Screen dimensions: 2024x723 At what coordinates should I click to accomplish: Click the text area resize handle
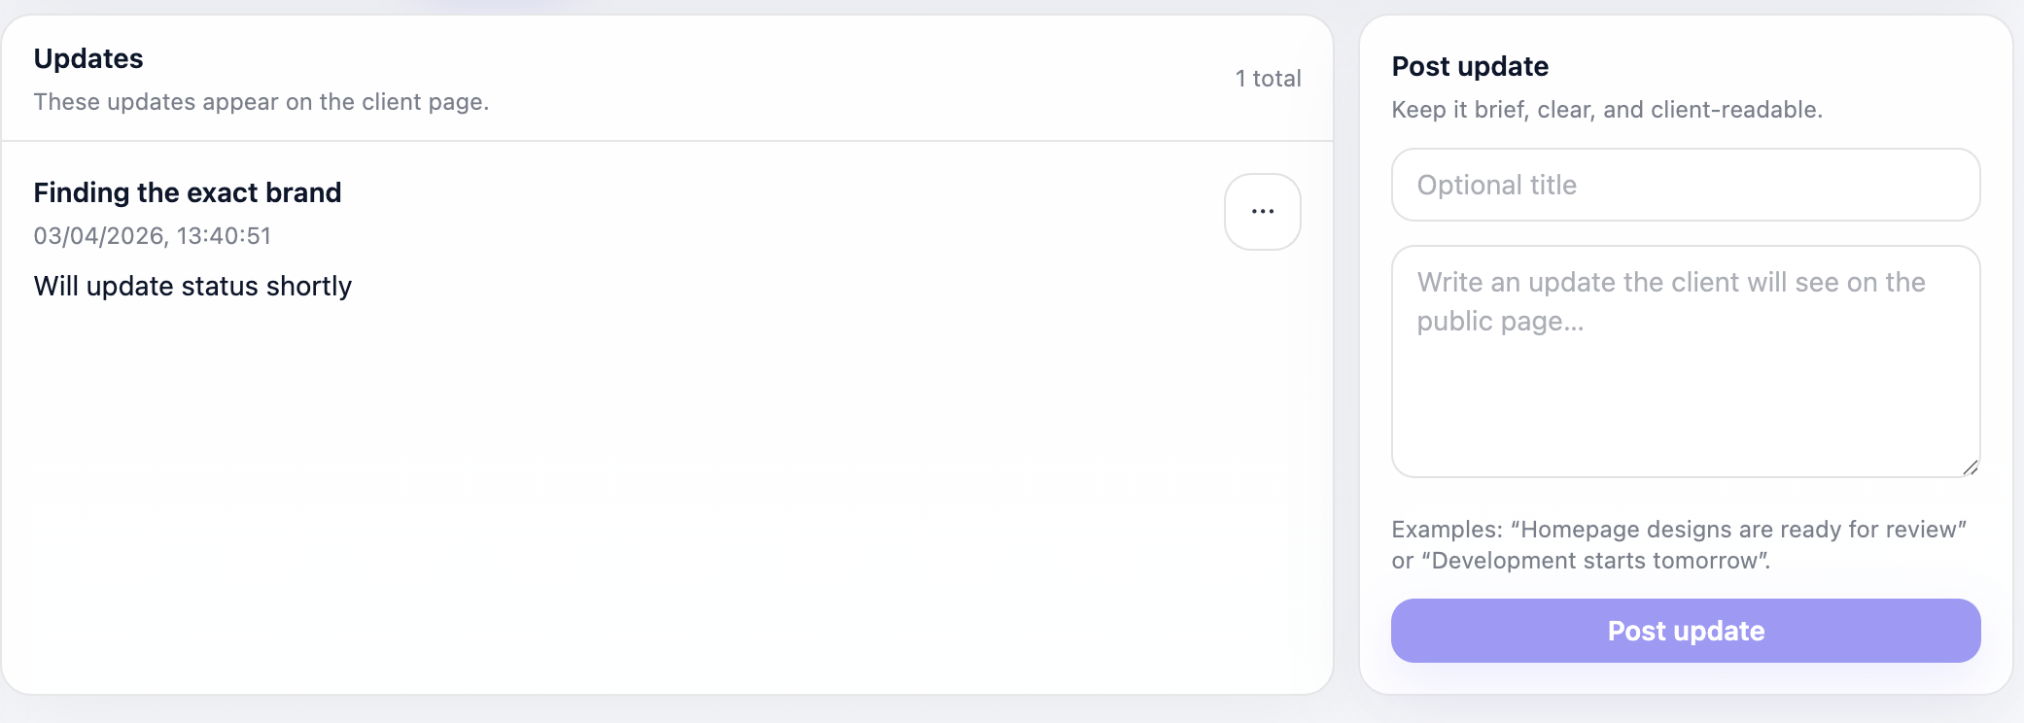click(x=1970, y=467)
